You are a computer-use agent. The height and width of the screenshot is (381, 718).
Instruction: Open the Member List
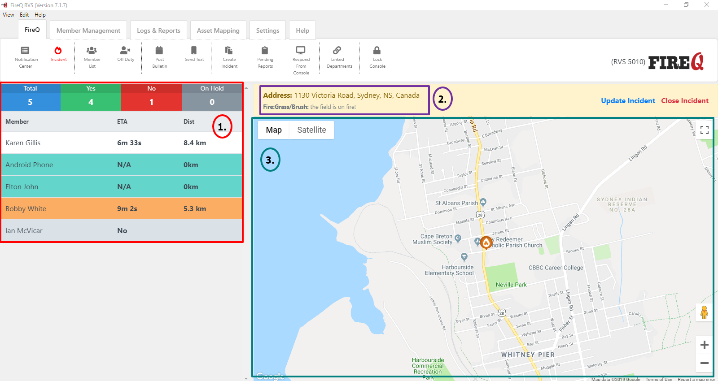(x=92, y=57)
